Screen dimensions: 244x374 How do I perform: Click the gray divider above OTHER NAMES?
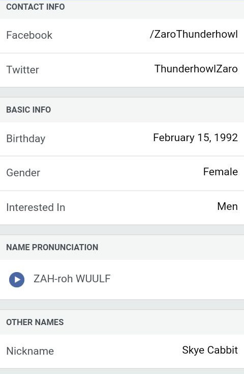122,305
